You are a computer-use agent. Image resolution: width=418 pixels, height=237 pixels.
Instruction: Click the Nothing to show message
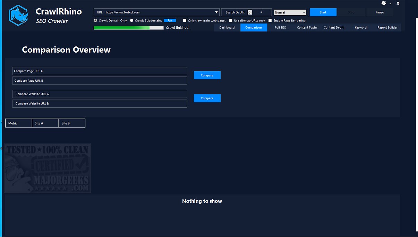[x=202, y=201]
